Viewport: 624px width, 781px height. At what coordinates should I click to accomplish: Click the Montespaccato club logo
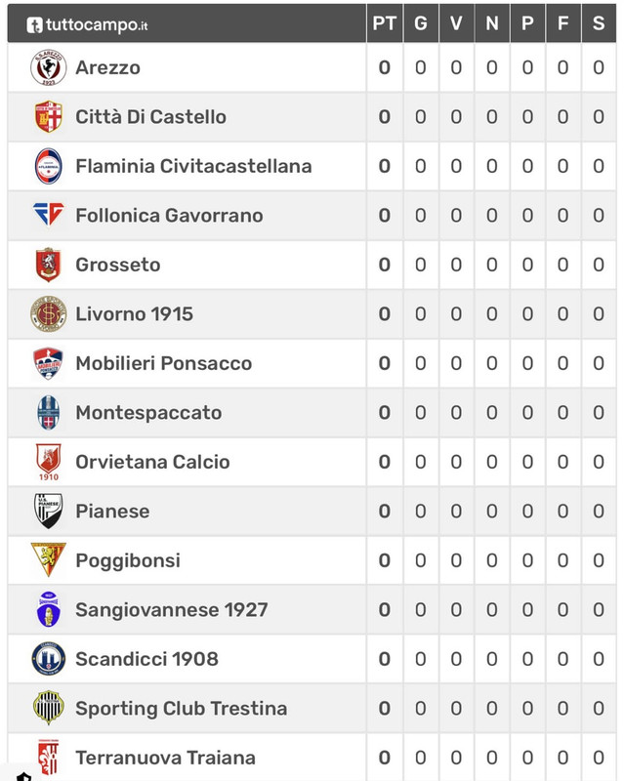pyautogui.click(x=49, y=412)
